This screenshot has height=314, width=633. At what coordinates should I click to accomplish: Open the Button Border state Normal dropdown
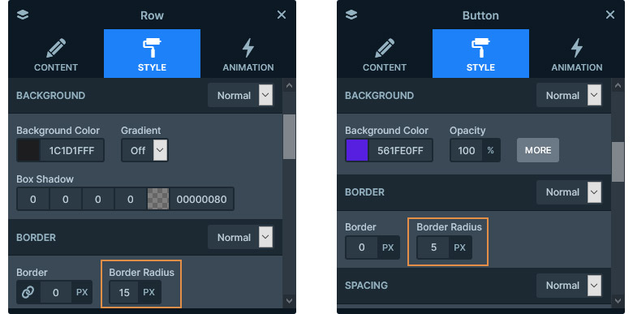pyautogui.click(x=569, y=192)
